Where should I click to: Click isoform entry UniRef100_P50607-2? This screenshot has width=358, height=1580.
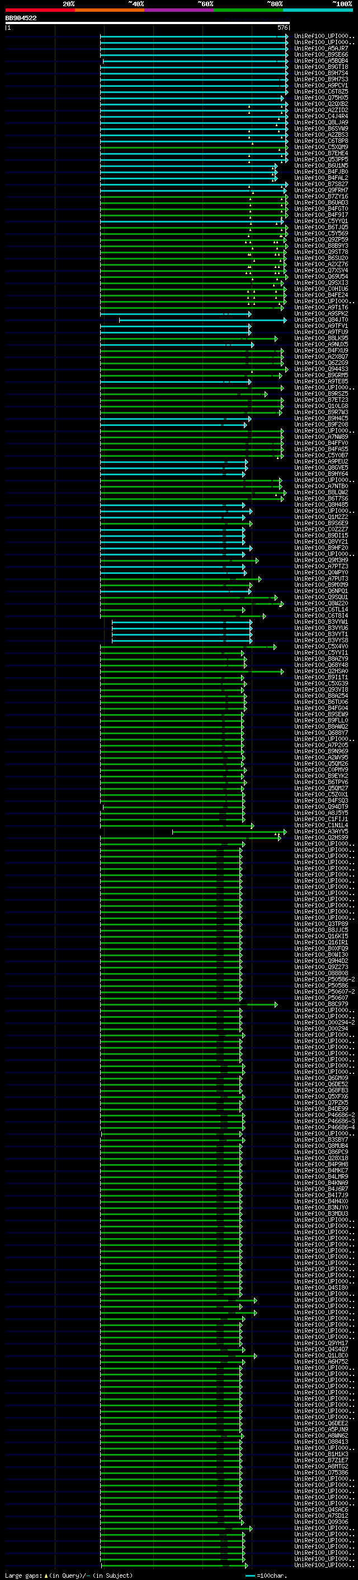[324, 992]
